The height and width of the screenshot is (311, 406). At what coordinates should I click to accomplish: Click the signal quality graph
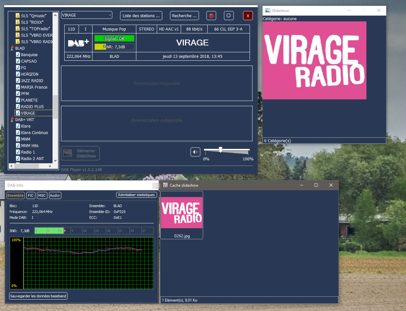[x=82, y=263]
